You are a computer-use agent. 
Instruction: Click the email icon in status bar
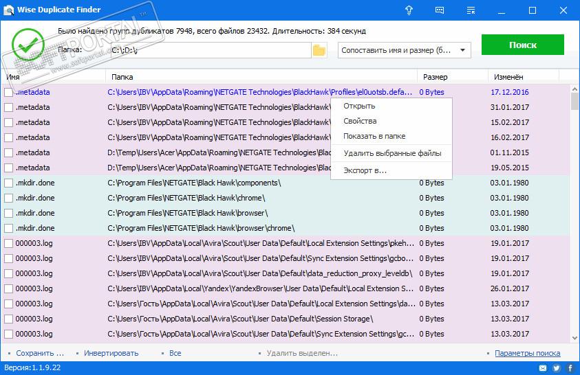543,368
